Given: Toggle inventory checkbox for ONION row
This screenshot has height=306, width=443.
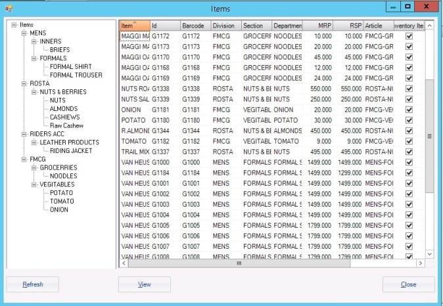Looking at the screenshot, I should pyautogui.click(x=409, y=110).
